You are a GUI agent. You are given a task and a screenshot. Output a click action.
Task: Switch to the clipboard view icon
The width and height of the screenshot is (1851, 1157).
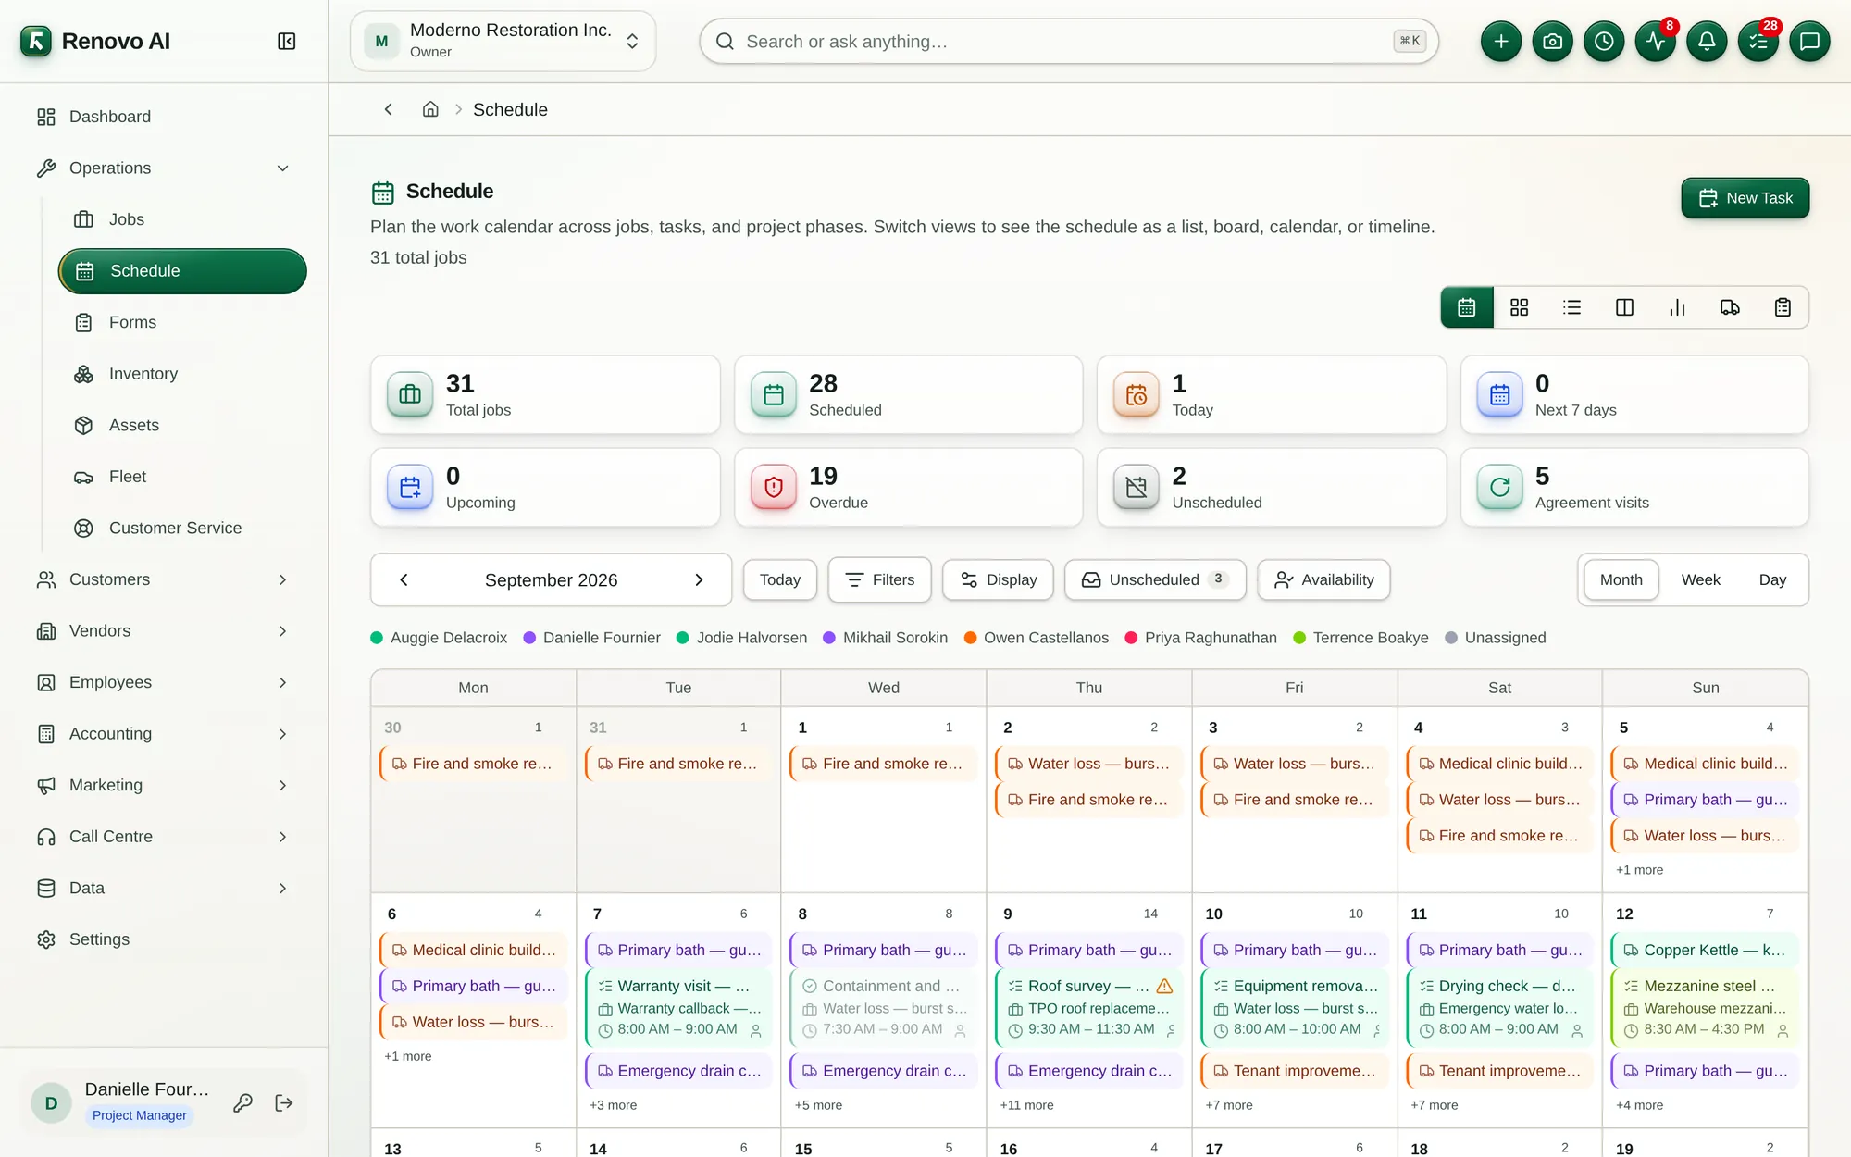[1783, 307]
